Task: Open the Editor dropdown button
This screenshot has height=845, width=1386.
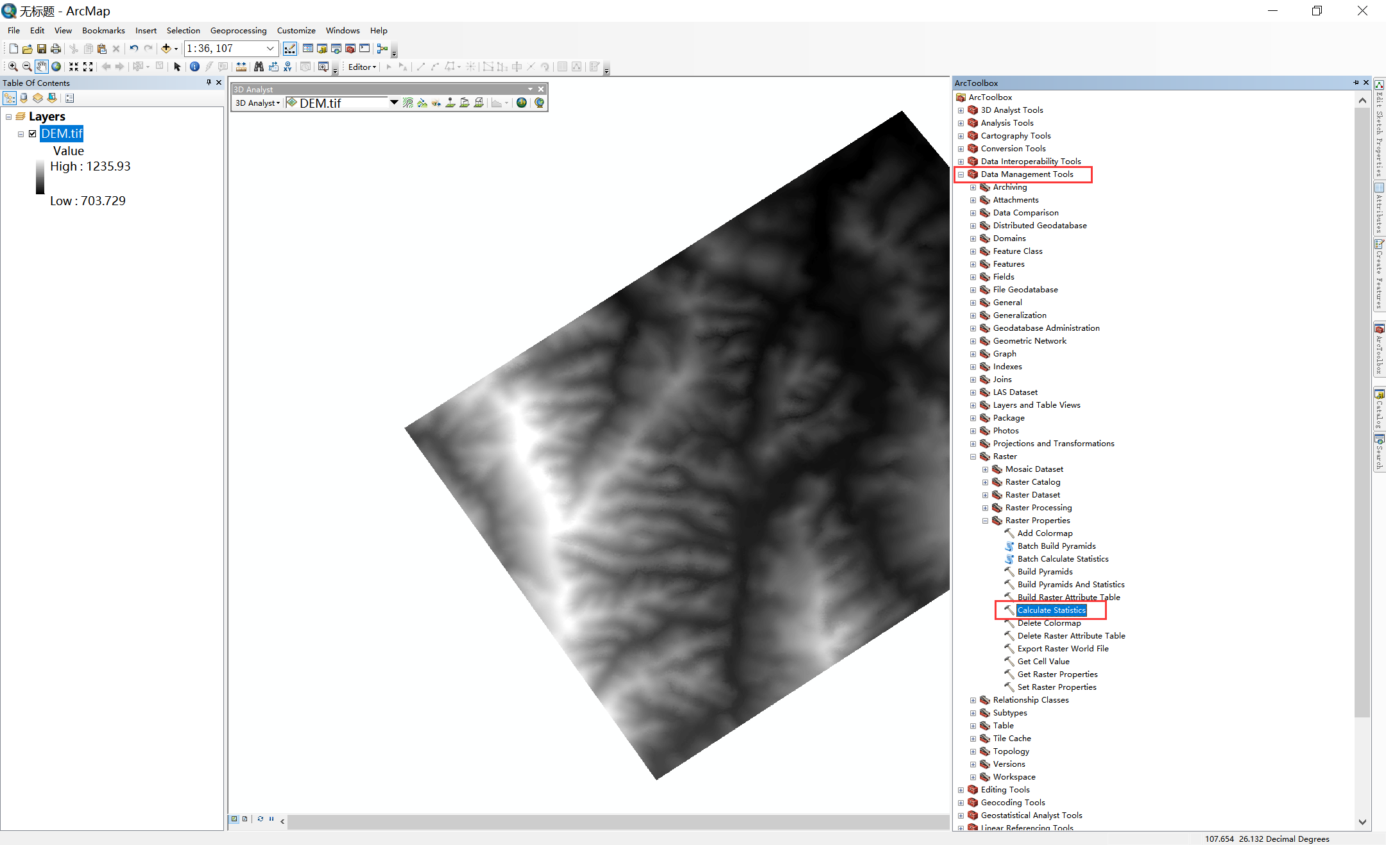Action: [362, 67]
